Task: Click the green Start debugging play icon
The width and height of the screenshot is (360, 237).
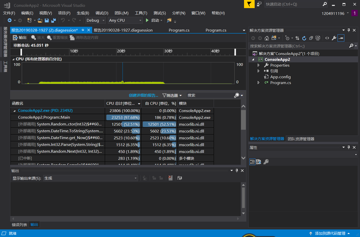Action: (147, 20)
